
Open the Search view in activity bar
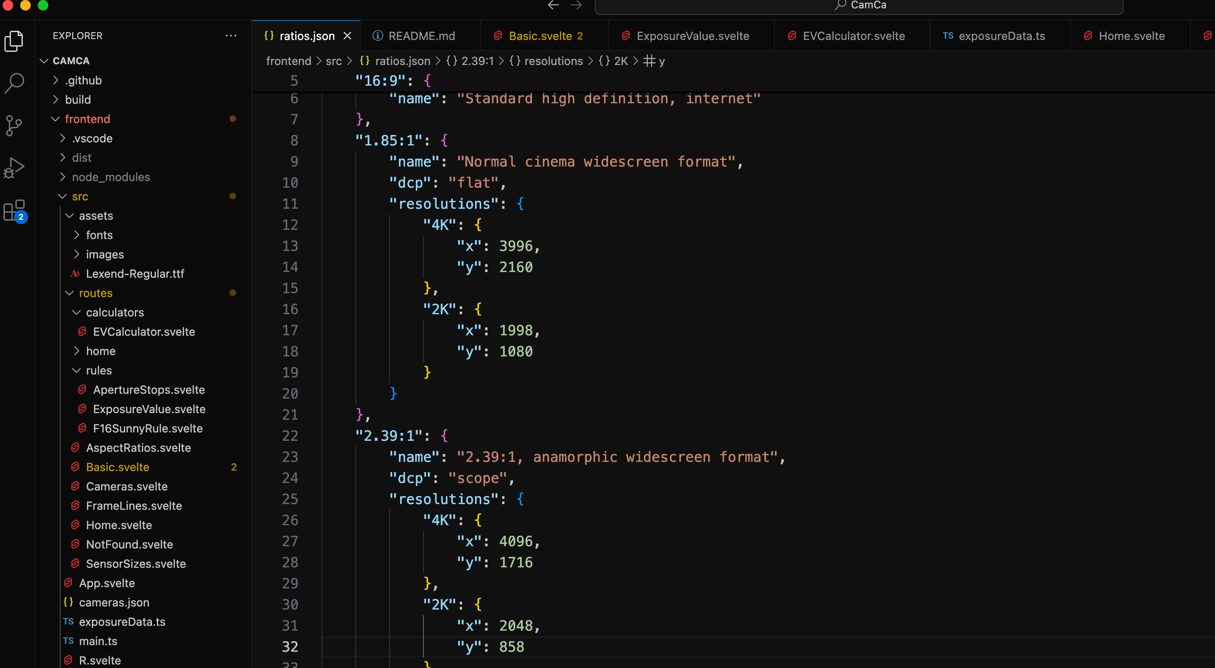14,83
